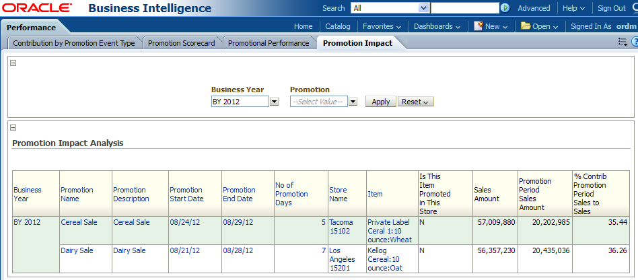Viewport: 638px width, 280px height.
Task: Open the Favorites menu
Action: (x=382, y=26)
